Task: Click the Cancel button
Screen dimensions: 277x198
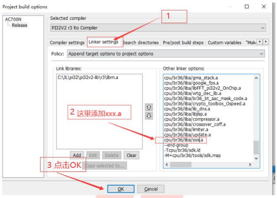Action: [151, 189]
